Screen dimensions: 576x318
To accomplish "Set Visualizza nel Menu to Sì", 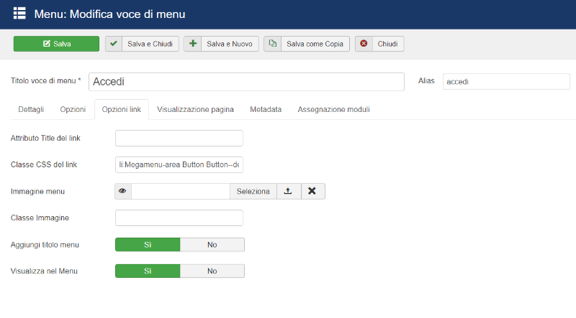I will point(148,271).
